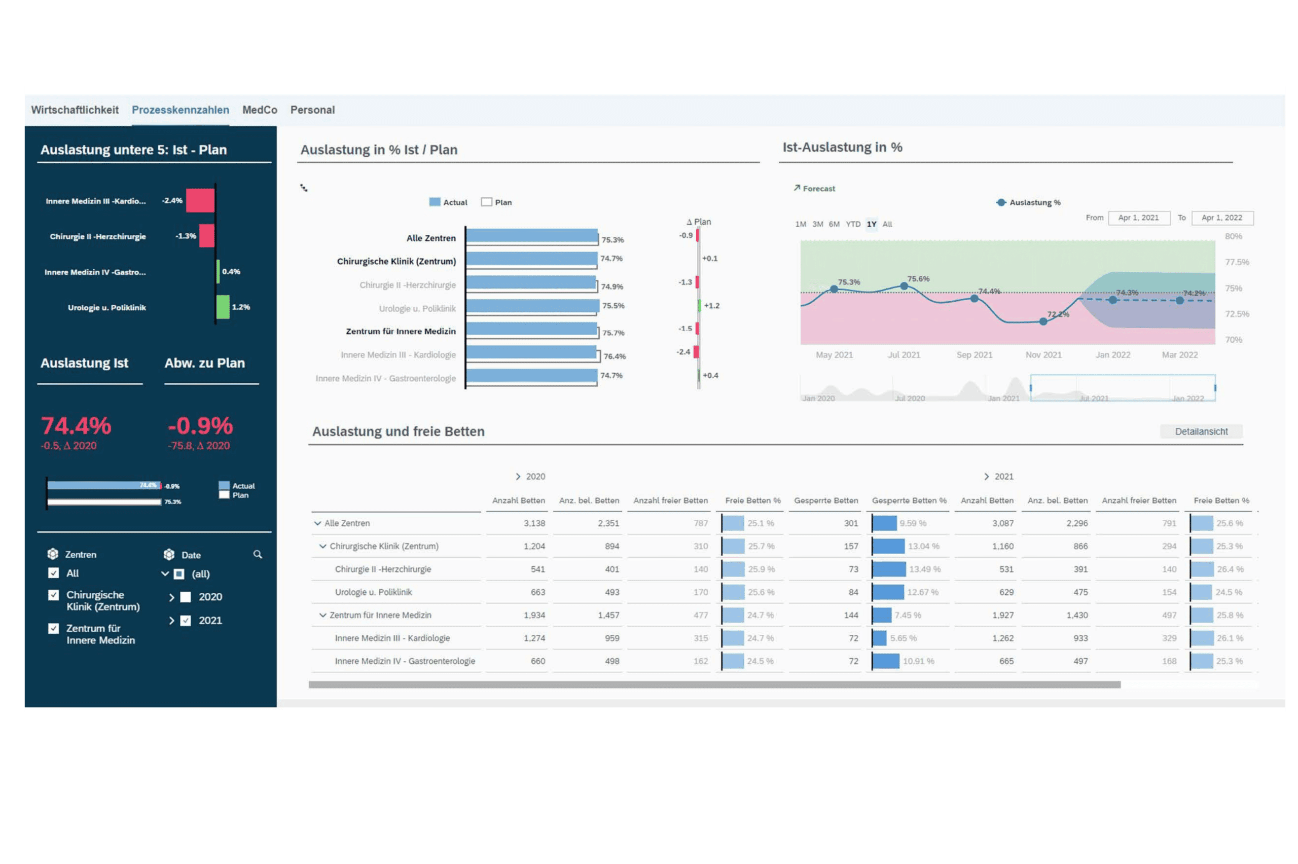Click the Date dimension cube icon
1298x864 pixels.
pos(169,554)
